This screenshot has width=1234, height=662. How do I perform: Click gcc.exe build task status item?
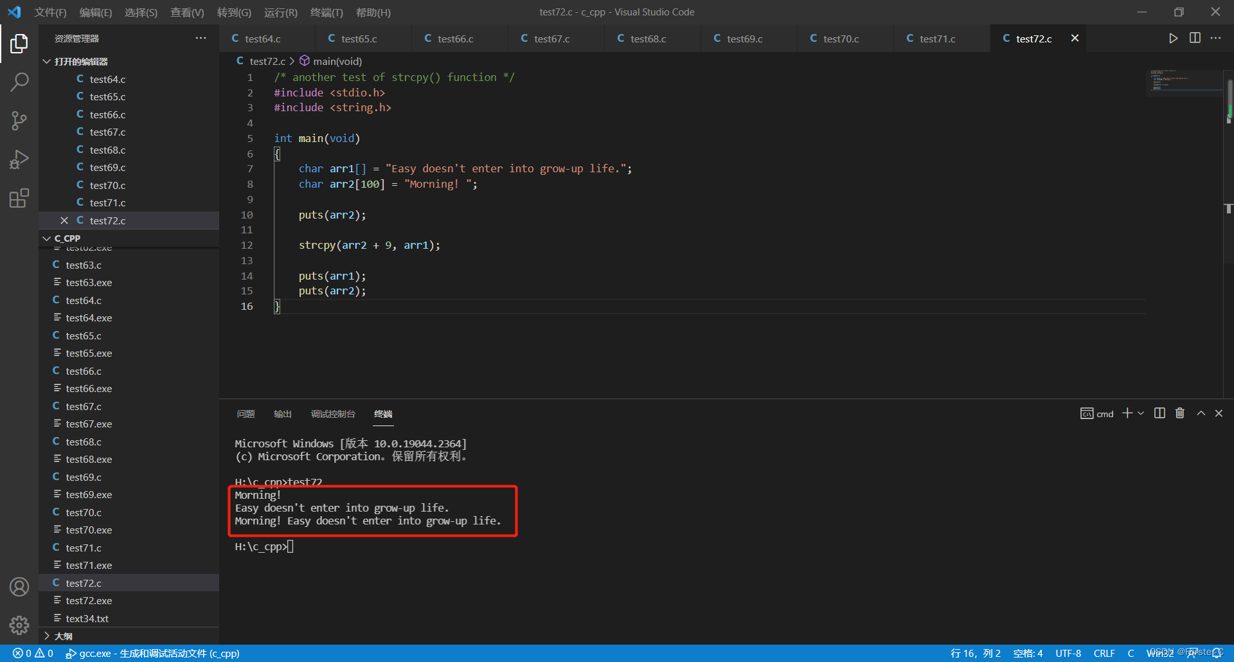[x=152, y=653]
